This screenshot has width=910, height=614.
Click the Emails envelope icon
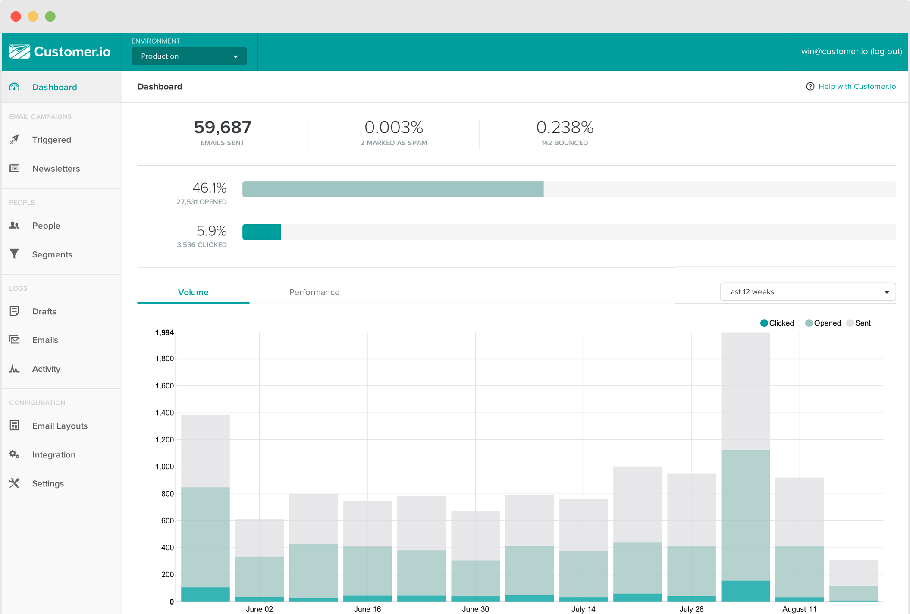click(x=15, y=340)
